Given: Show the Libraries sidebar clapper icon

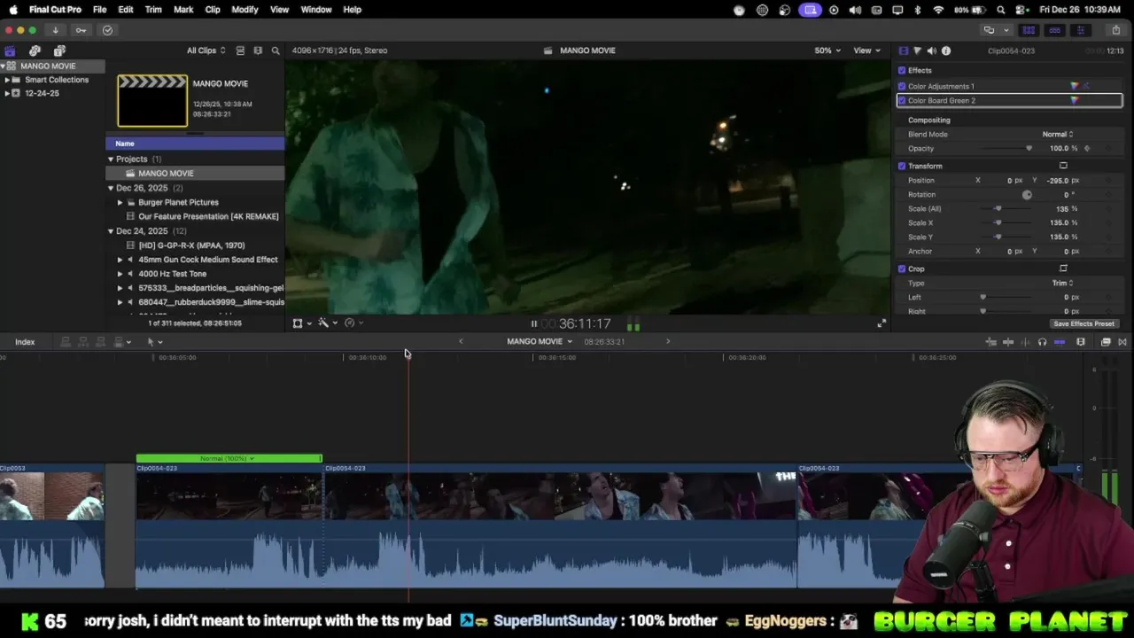Looking at the screenshot, I should click(10, 51).
